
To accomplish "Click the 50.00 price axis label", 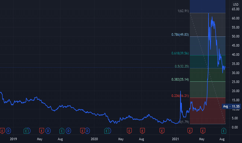I will click(236, 36).
